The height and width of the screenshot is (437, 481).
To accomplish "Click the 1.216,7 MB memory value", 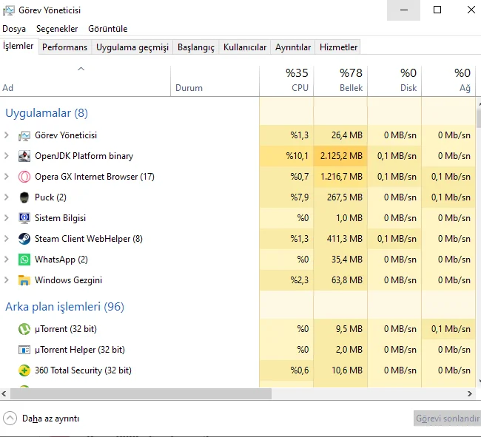I will (341, 177).
